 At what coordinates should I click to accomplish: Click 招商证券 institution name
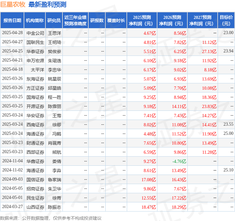(35, 189)
